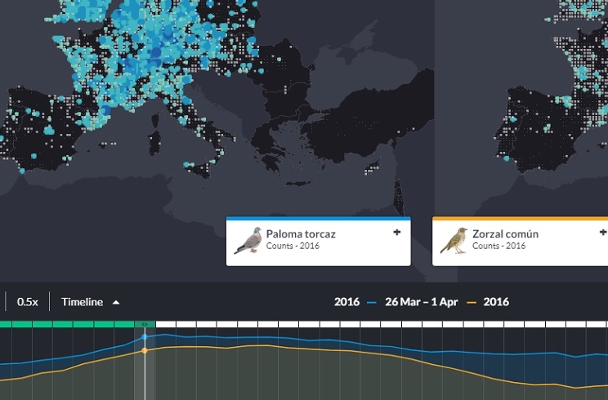
Task: Click the right 2016 year label
Action: [x=496, y=302]
